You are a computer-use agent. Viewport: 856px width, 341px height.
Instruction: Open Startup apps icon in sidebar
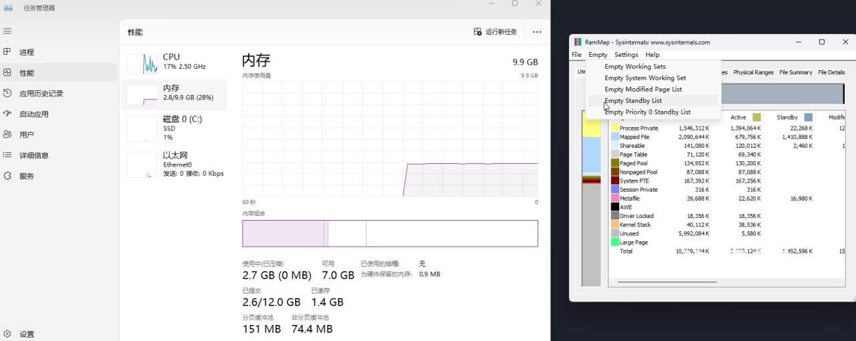click(7, 114)
